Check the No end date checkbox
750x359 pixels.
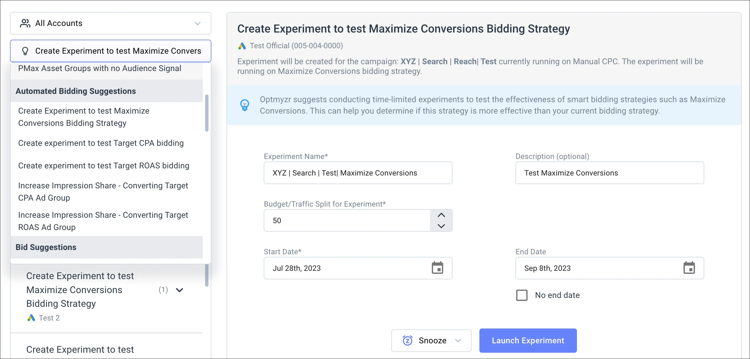click(522, 295)
